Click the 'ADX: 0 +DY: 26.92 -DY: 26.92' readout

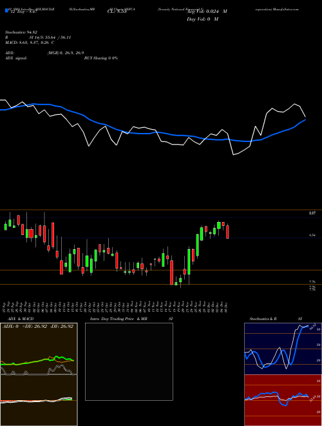(38, 327)
